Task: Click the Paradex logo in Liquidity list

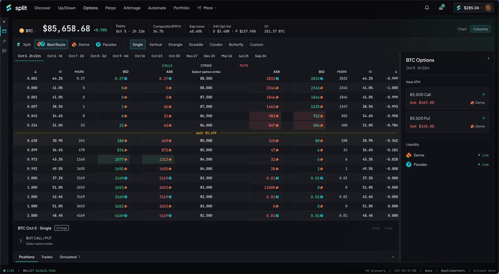Action: point(409,164)
